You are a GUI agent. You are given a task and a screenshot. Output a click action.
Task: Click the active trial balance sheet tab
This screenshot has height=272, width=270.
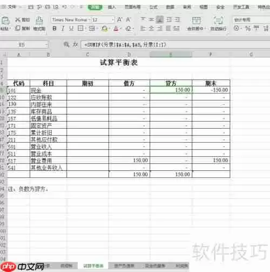click(x=93, y=266)
